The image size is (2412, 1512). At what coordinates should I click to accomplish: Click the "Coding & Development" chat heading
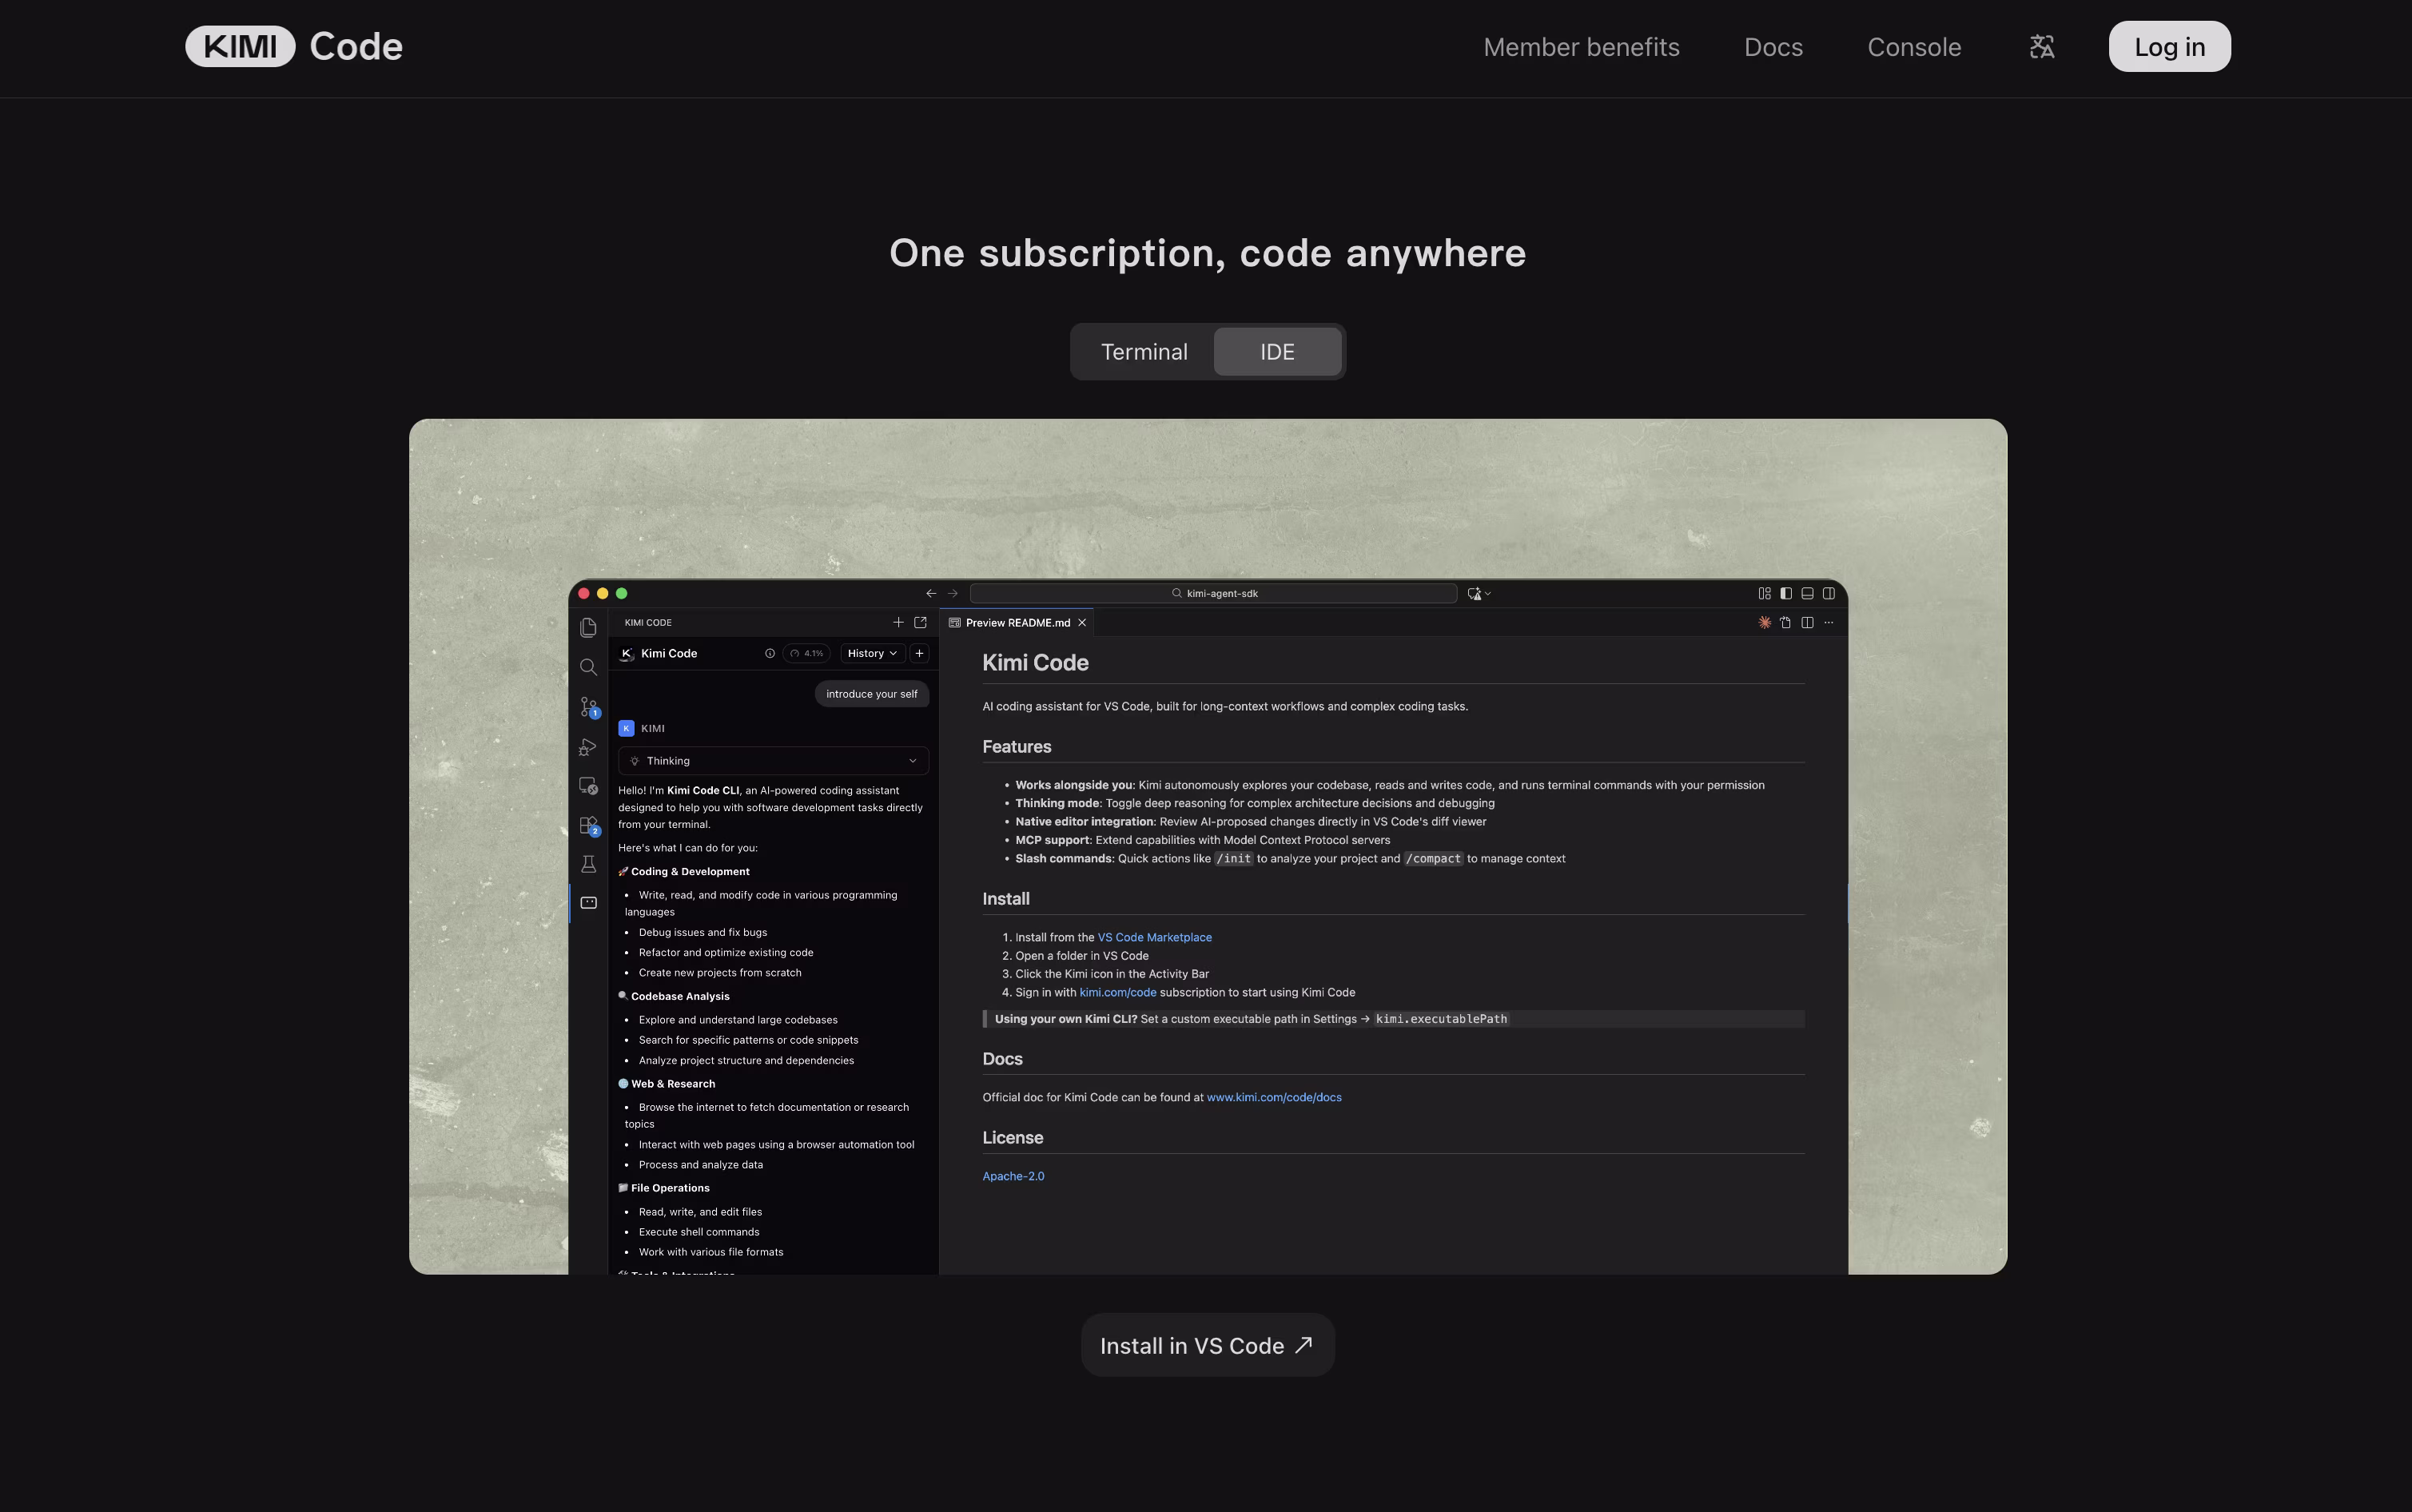pos(690,871)
